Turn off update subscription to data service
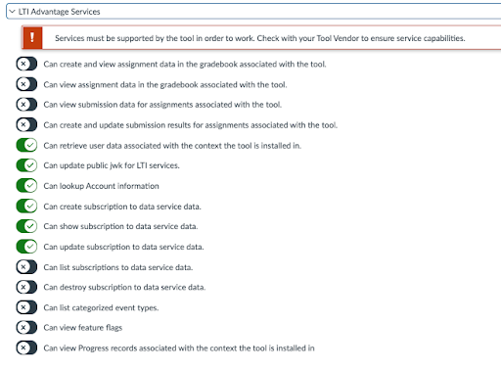Image resolution: width=501 pixels, height=370 pixels. pyautogui.click(x=26, y=247)
